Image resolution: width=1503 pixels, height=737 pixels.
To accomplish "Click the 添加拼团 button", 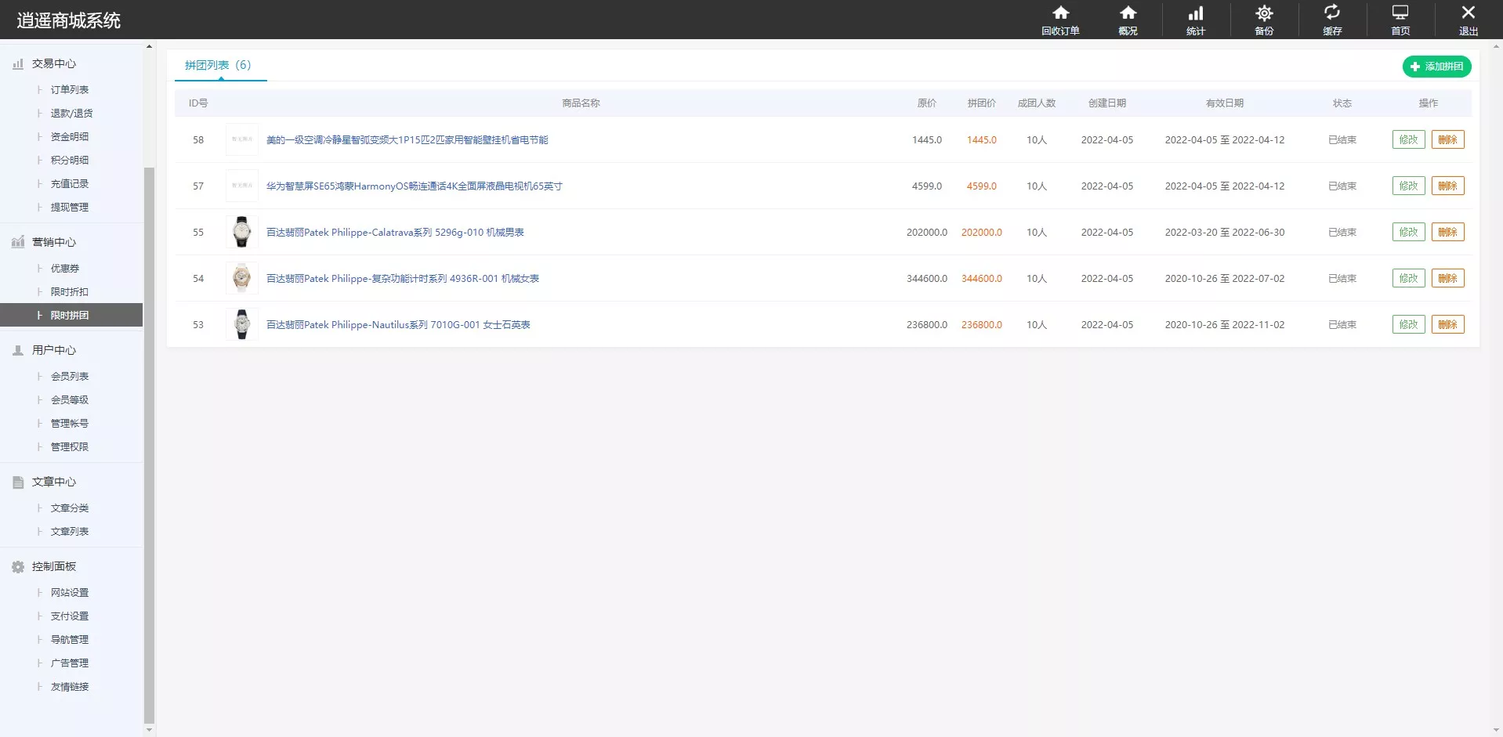I will [1436, 67].
